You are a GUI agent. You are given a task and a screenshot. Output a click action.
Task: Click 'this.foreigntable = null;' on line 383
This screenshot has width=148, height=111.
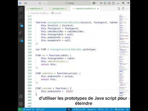[x=57, y=35]
